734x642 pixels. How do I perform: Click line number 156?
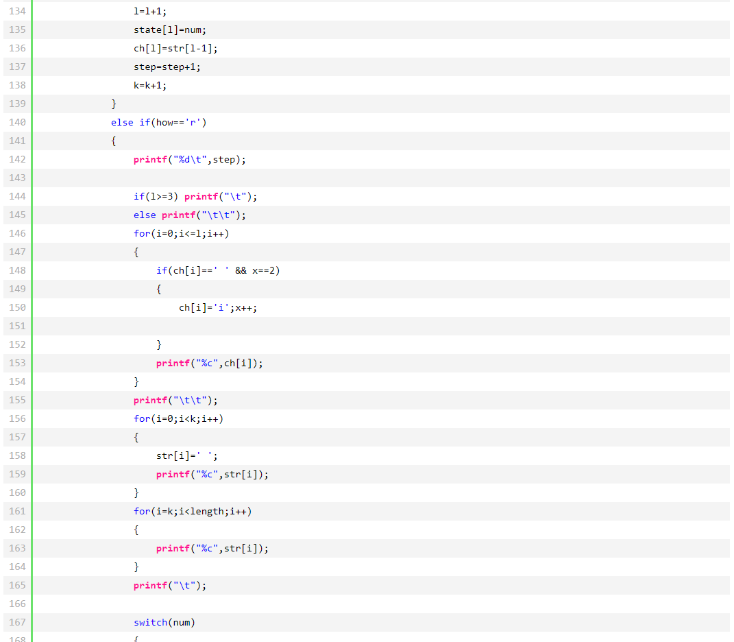[17, 418]
